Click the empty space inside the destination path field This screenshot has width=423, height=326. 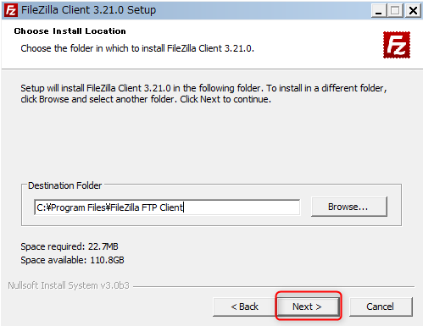tap(242, 207)
